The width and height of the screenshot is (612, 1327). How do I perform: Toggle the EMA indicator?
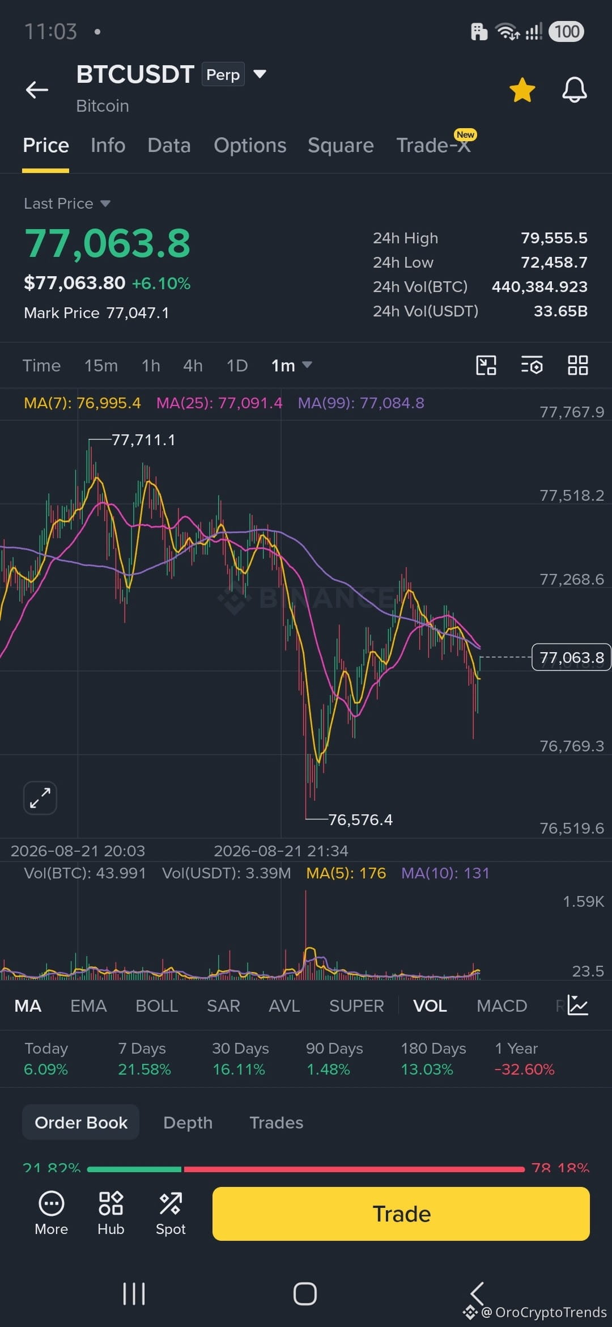88,1005
